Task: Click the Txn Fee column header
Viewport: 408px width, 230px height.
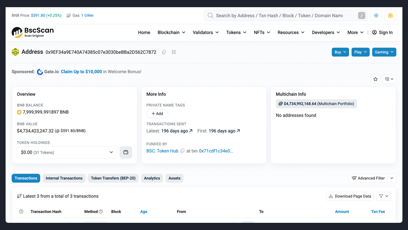Action: 378,212
